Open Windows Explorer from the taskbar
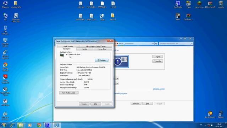The width and height of the screenshot is (227, 128). [x=21, y=125]
